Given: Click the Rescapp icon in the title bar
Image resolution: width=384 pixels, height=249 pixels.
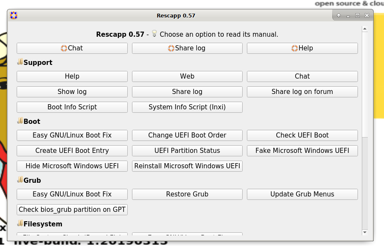Looking at the screenshot, I should point(14,16).
